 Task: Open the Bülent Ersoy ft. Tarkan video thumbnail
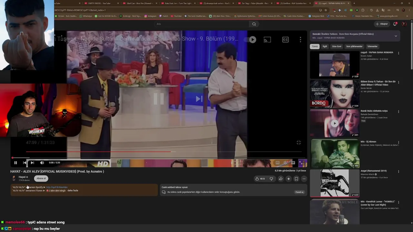tap(335, 94)
